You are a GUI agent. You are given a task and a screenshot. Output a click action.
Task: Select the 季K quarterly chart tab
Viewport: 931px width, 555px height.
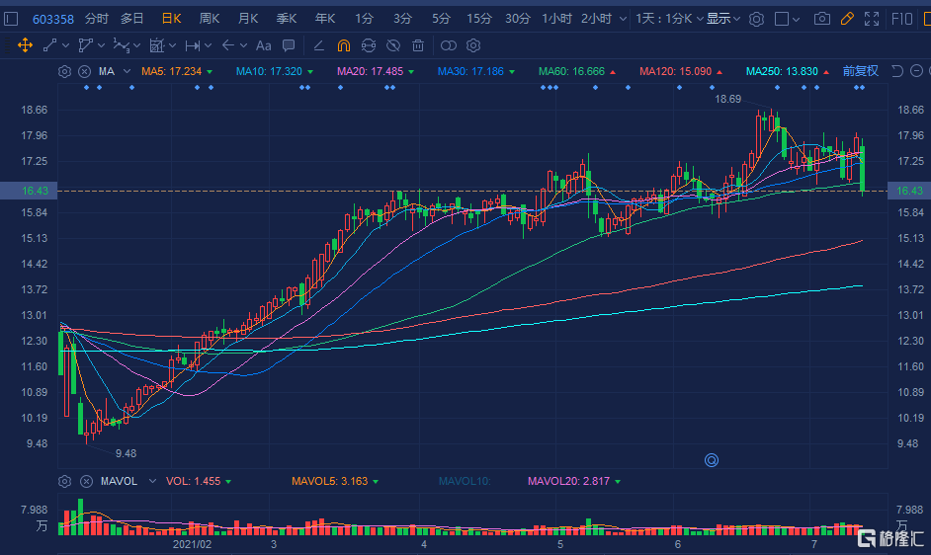(287, 19)
